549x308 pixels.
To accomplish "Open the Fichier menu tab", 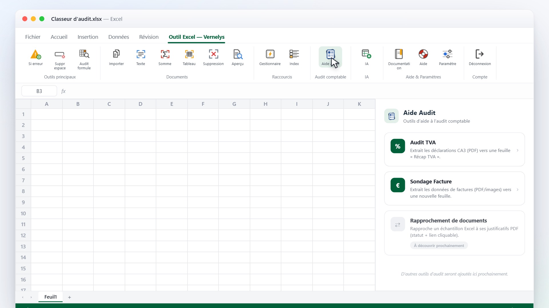I will coord(33,37).
